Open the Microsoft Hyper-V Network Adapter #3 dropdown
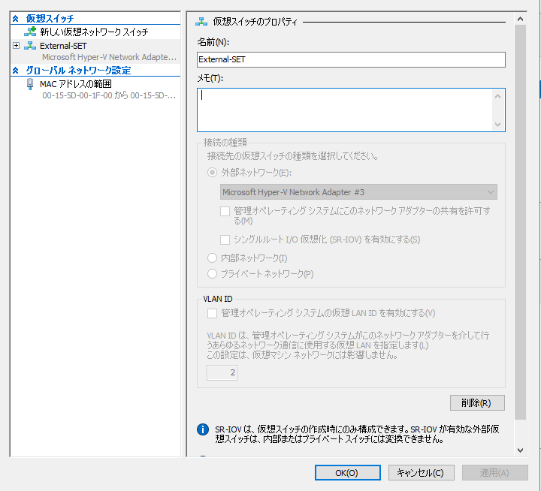The width and height of the screenshot is (541, 491). [358, 192]
